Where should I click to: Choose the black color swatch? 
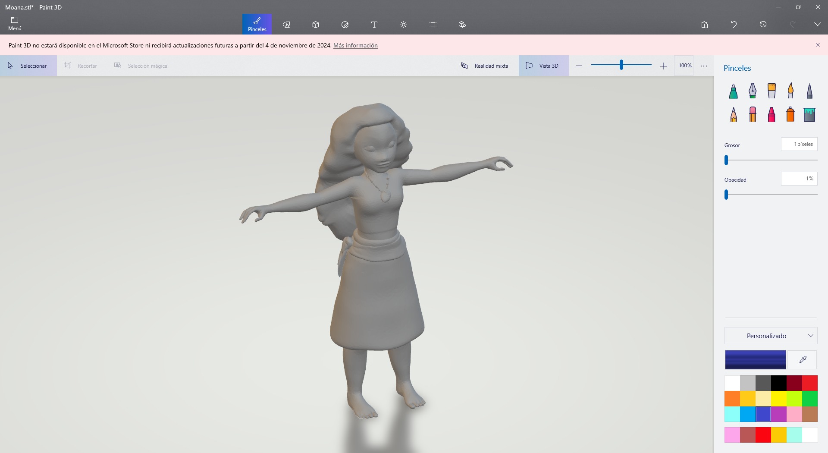point(779,383)
